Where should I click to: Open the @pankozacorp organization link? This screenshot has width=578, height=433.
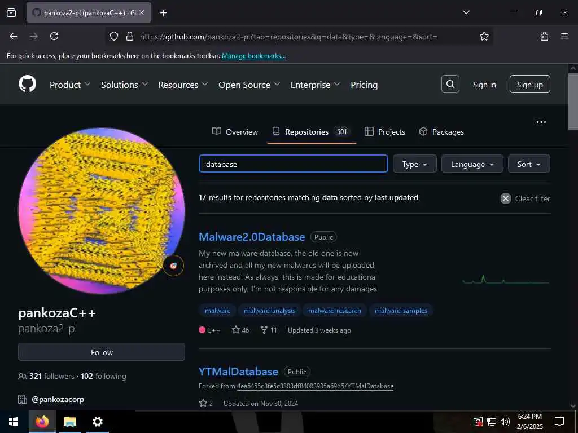(58, 399)
